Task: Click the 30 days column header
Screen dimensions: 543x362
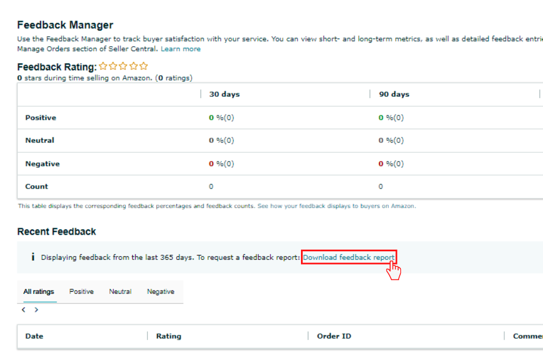Action: coord(224,94)
